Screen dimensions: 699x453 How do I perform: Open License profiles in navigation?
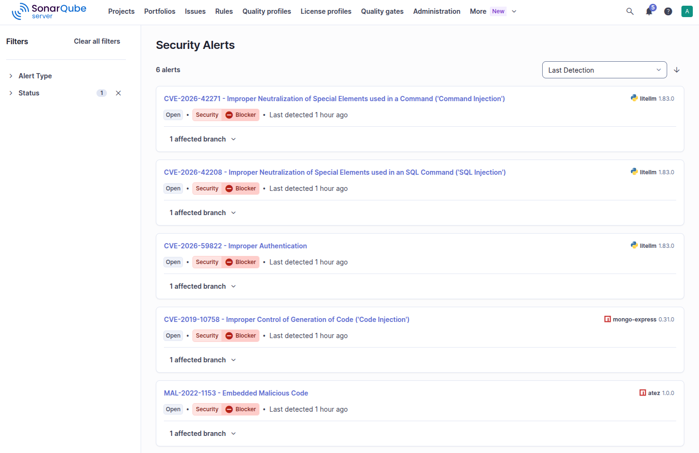326,11
